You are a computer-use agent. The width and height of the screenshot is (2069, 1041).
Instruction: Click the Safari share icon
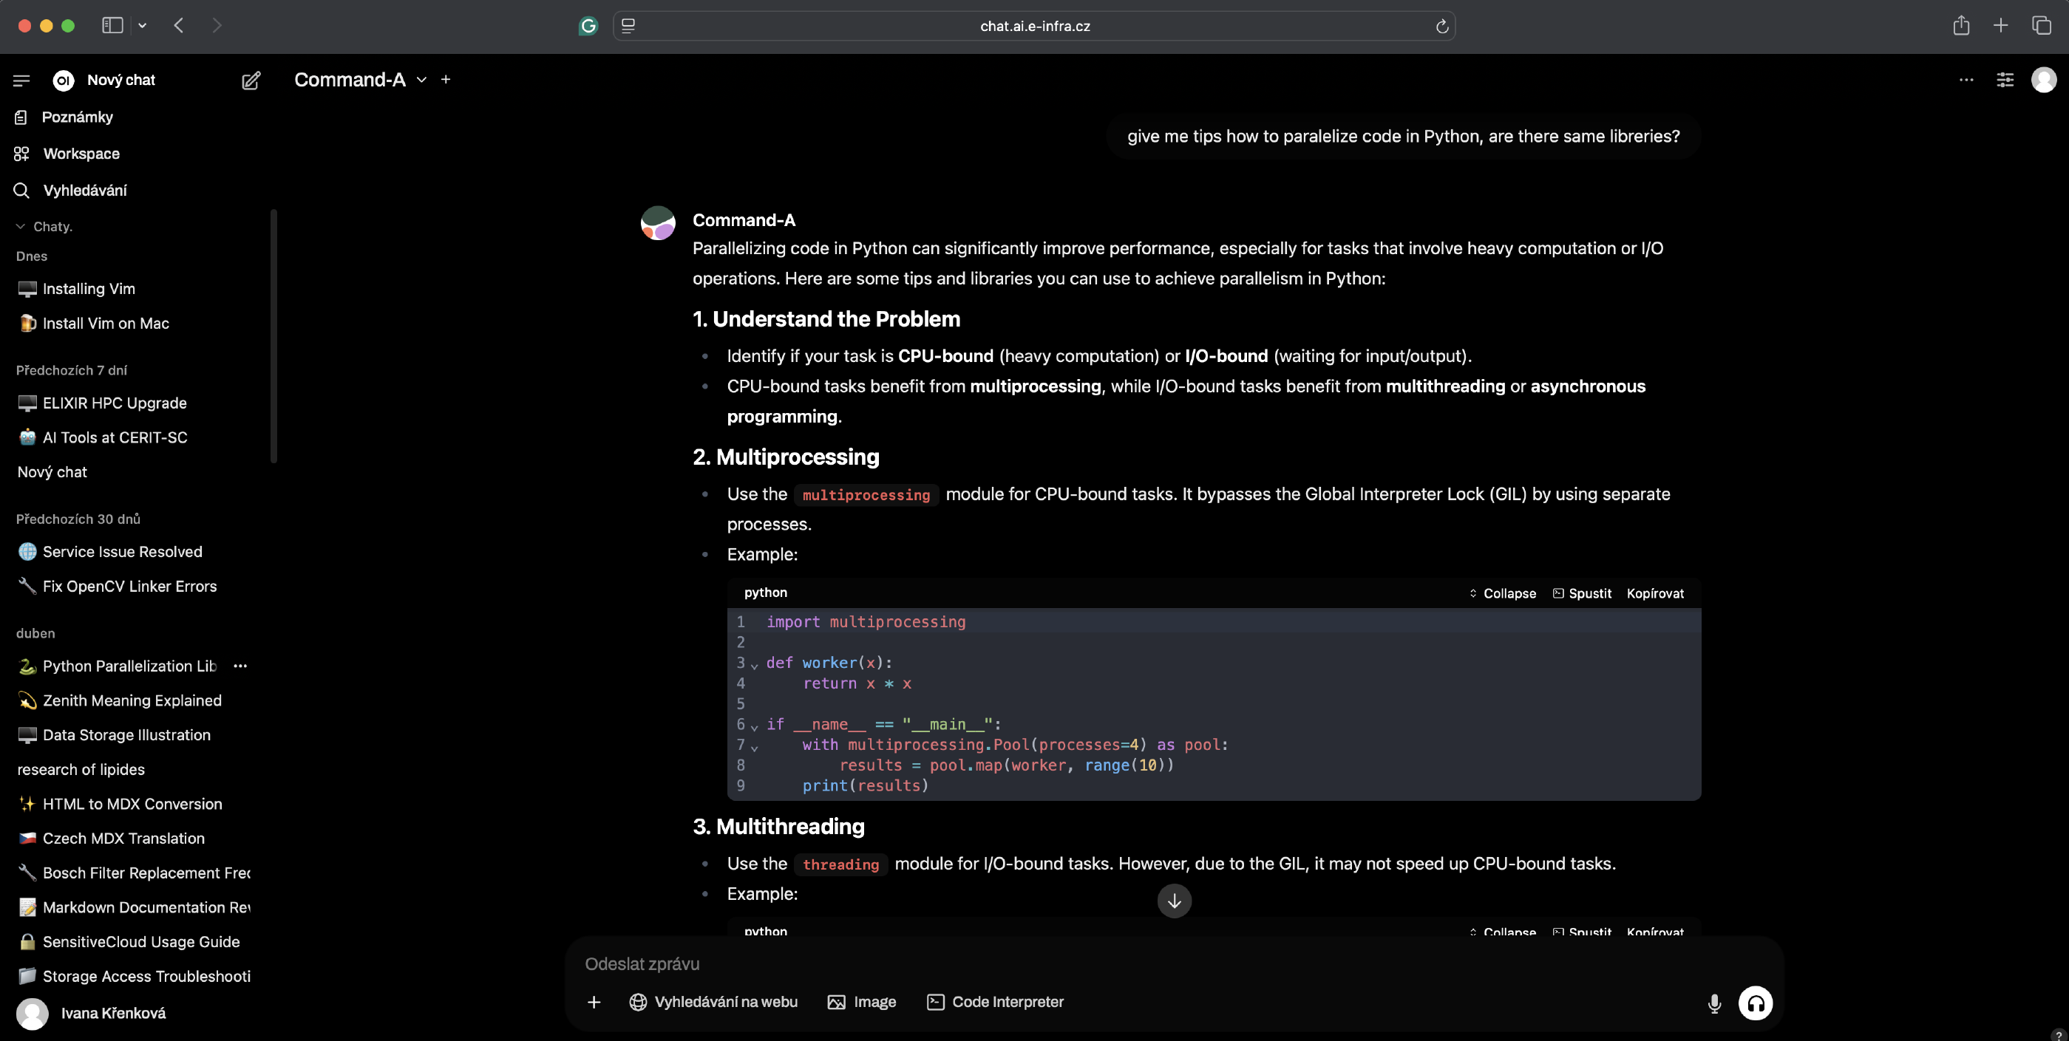1960,26
